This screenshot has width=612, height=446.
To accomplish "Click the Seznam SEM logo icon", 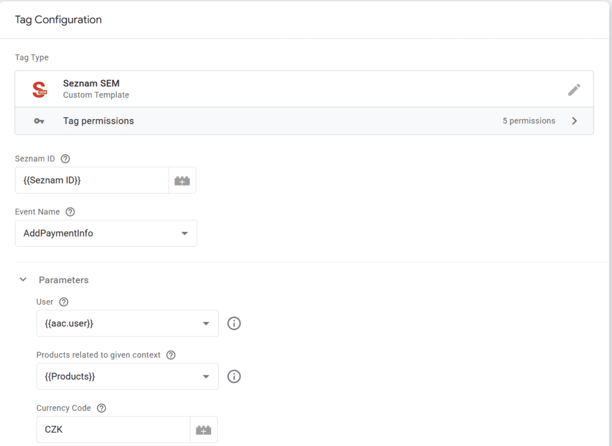I will pos(39,90).
